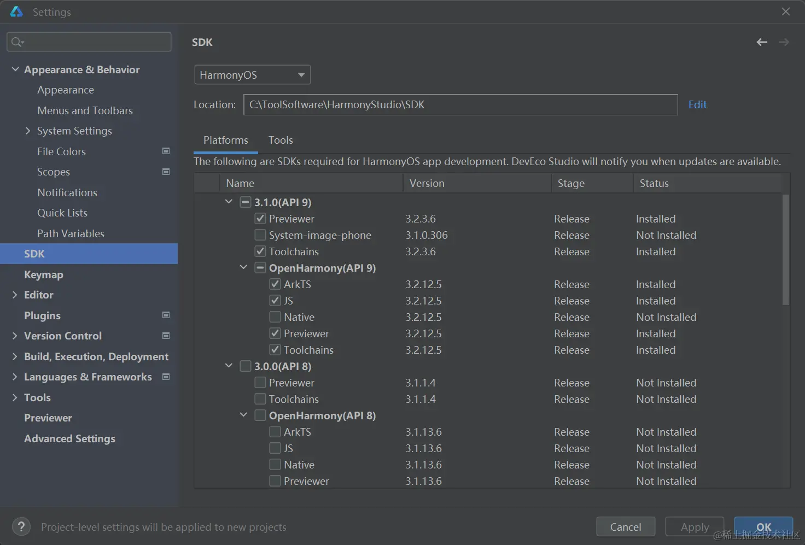805x545 pixels.
Task: Click the search magnifier icon
Action: point(17,42)
